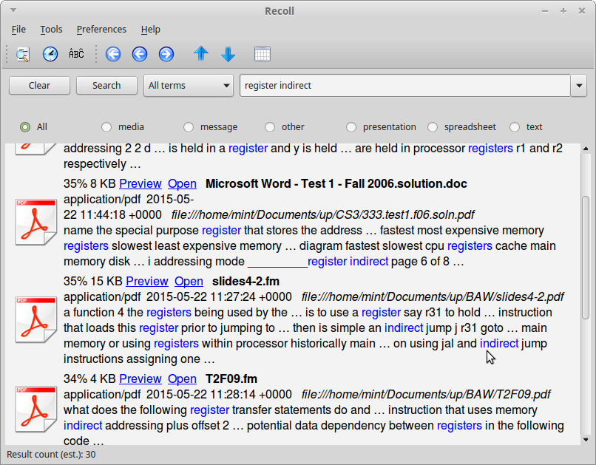This screenshot has height=465, width=596.
Task: Click the scrollbar down arrow
Action: (x=586, y=440)
